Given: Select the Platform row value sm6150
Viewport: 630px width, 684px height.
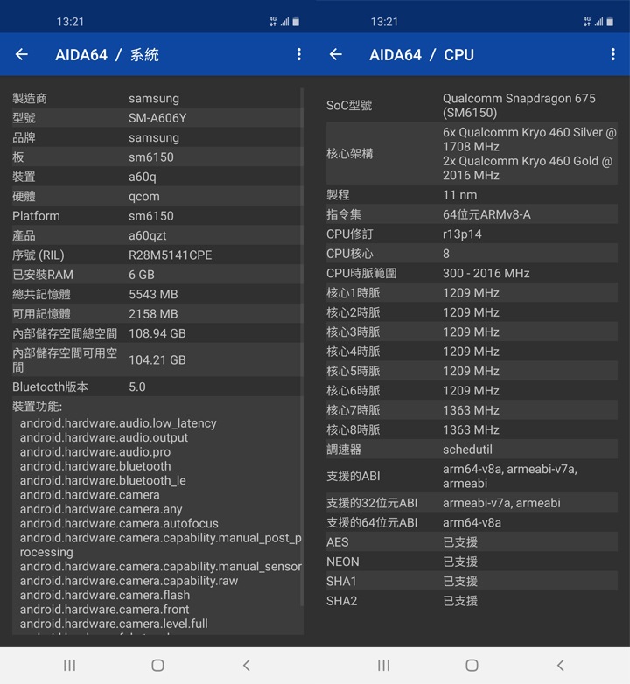Looking at the screenshot, I should pos(151,216).
